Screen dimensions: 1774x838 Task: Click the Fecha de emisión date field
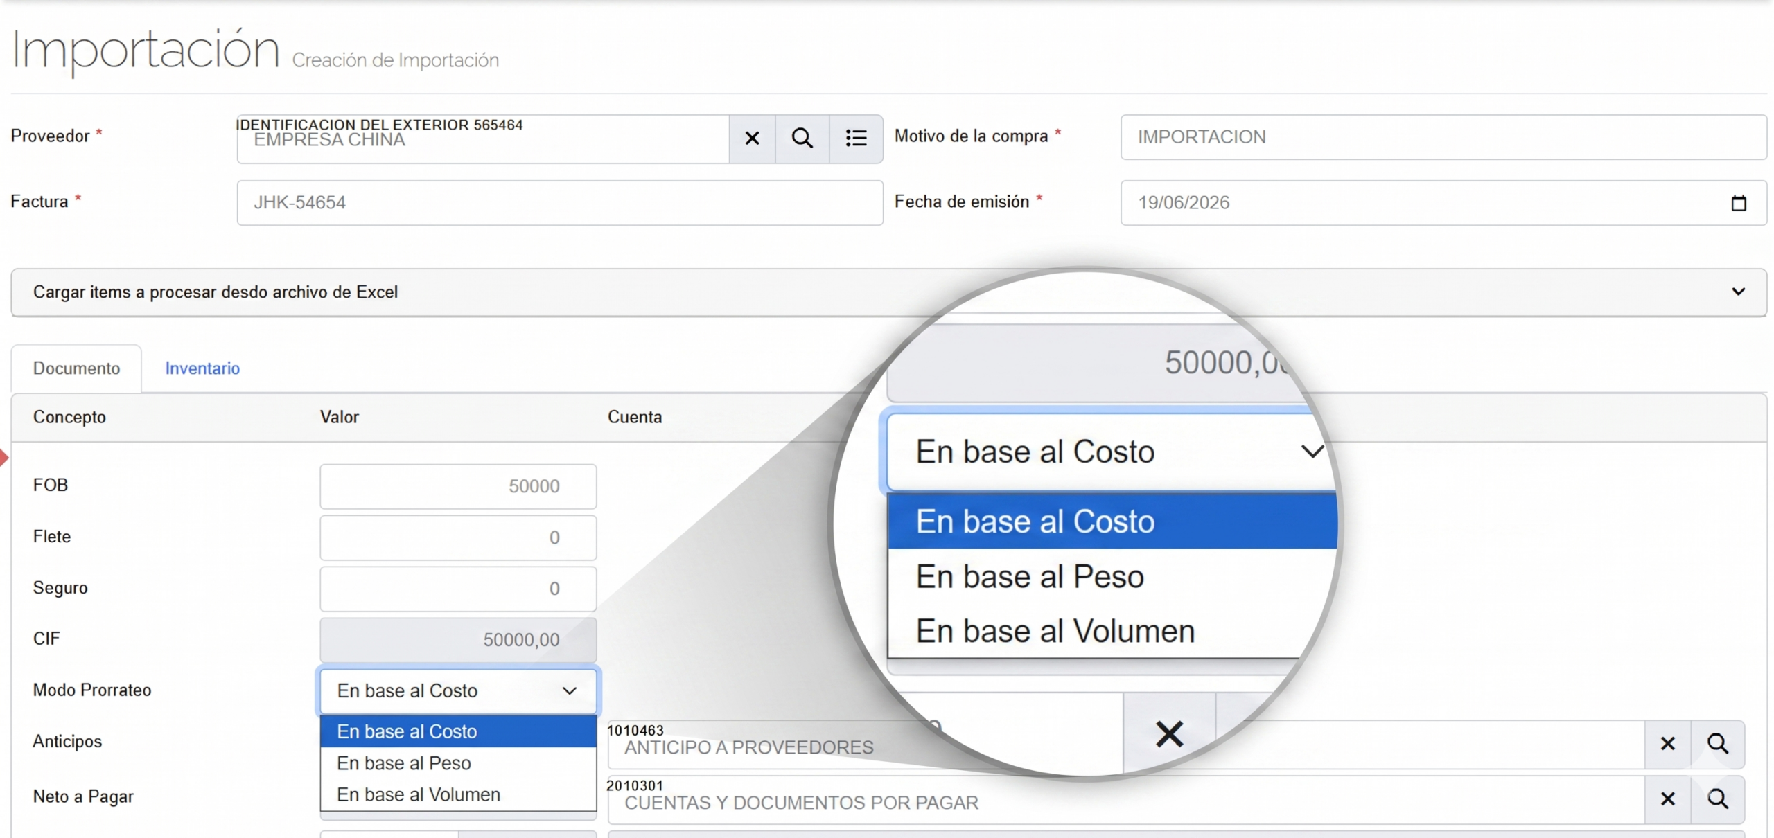1443,203
